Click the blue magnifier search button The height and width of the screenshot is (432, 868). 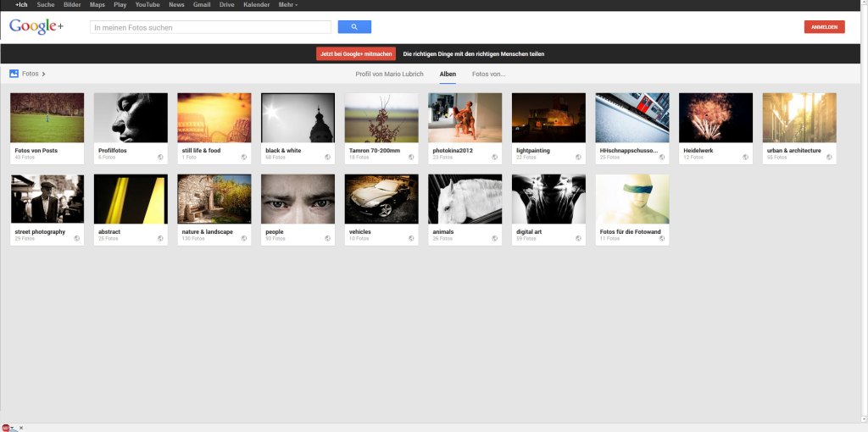pyautogui.click(x=354, y=27)
